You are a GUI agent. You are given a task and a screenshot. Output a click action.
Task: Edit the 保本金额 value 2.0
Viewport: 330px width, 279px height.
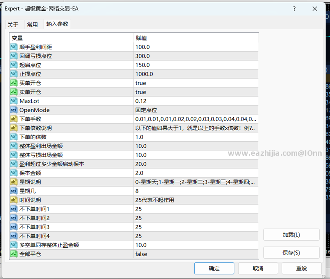[x=196, y=173]
